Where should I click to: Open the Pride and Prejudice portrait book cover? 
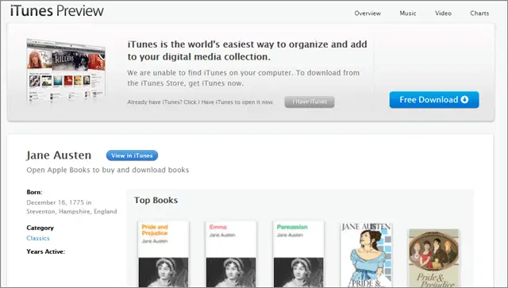[164, 254]
